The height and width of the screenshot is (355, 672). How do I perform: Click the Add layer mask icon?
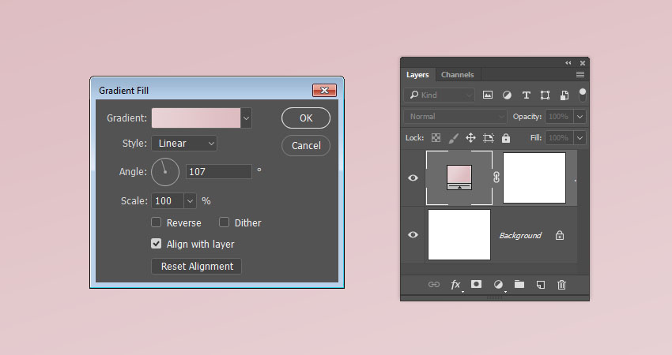(x=477, y=285)
